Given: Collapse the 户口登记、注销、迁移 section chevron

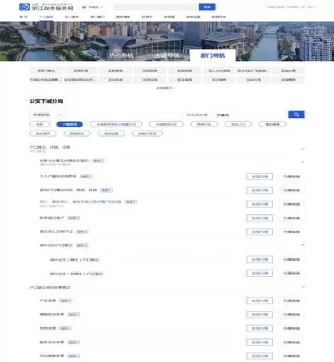Looking at the screenshot, I should 303,149.
